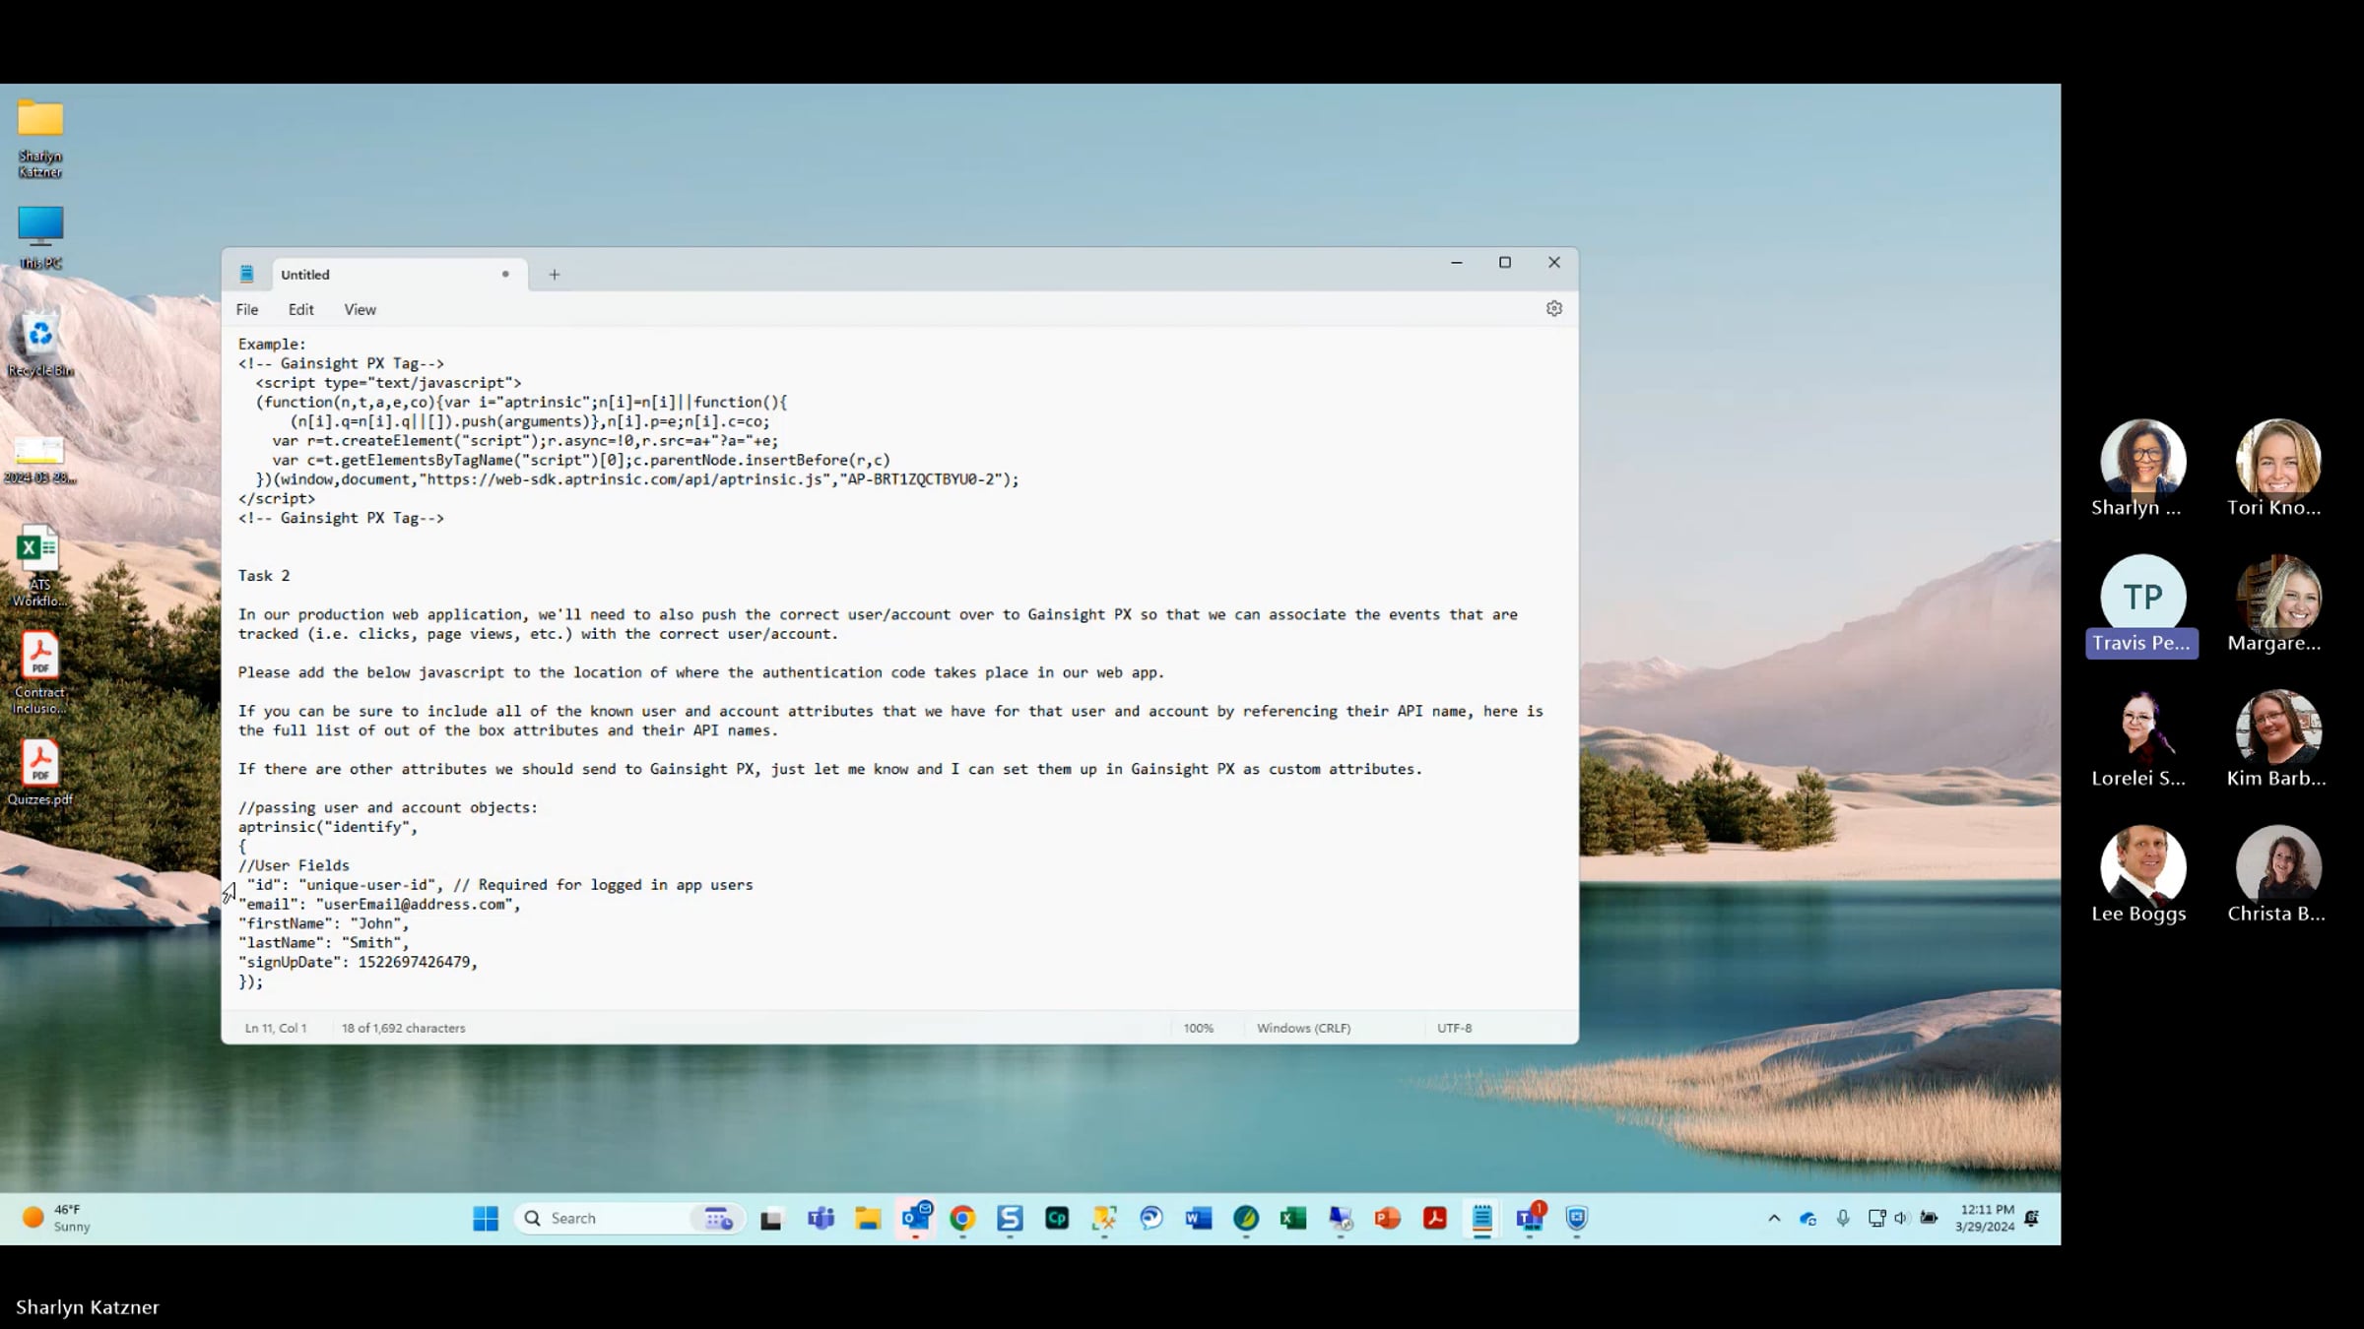Open PowerPoint from the taskbar
2364x1329 pixels.
1388,1219
